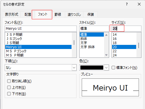The width and height of the screenshot is (145, 109).
Task: Click style list scroll down arrow
Action: pos(106,55)
